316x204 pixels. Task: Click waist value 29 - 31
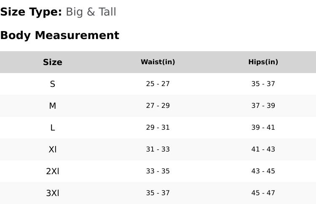click(x=158, y=128)
